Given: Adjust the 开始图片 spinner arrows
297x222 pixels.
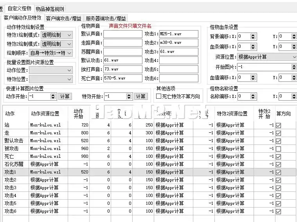Looking at the screenshot, I should [294, 67].
